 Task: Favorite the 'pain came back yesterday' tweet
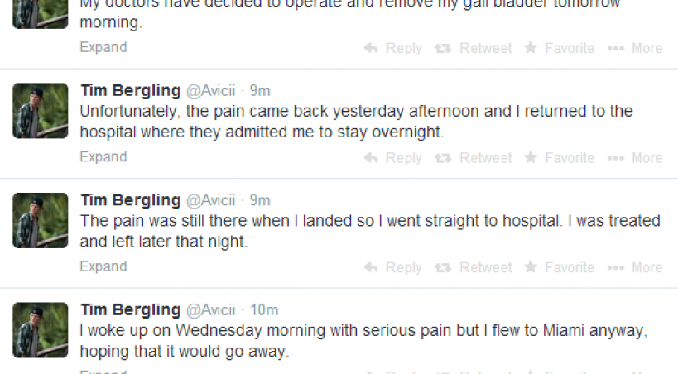click(x=560, y=158)
